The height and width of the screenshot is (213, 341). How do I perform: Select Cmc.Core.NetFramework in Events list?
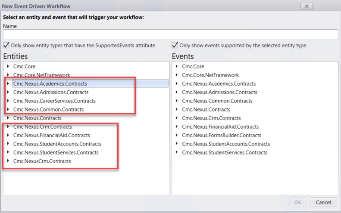[x=210, y=75]
